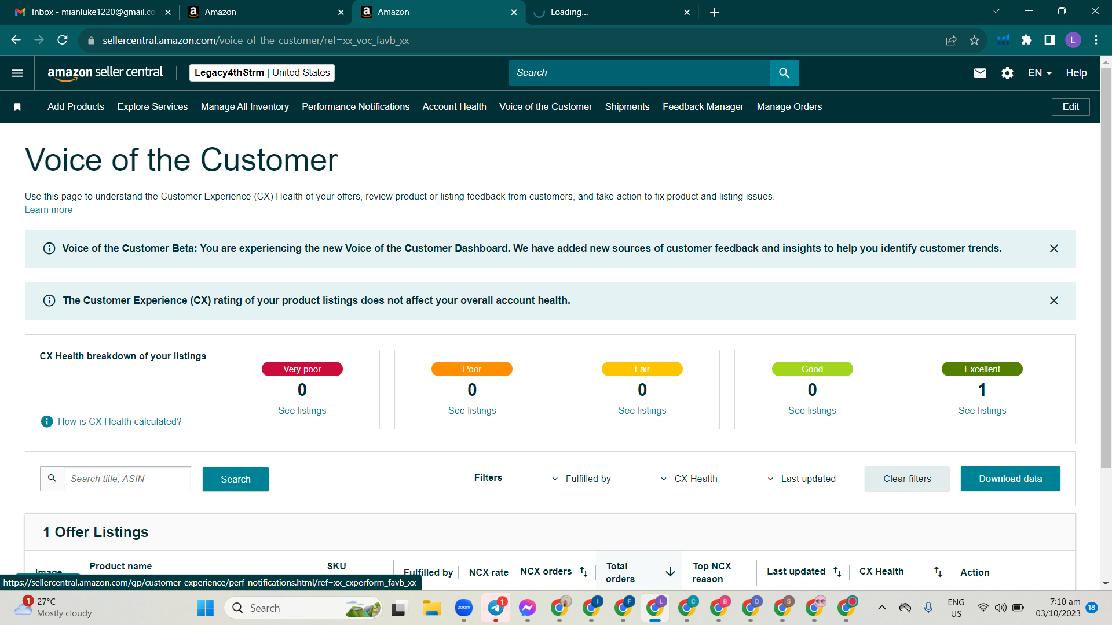Open the Learn more link
Image resolution: width=1112 pixels, height=625 pixels.
(49, 209)
